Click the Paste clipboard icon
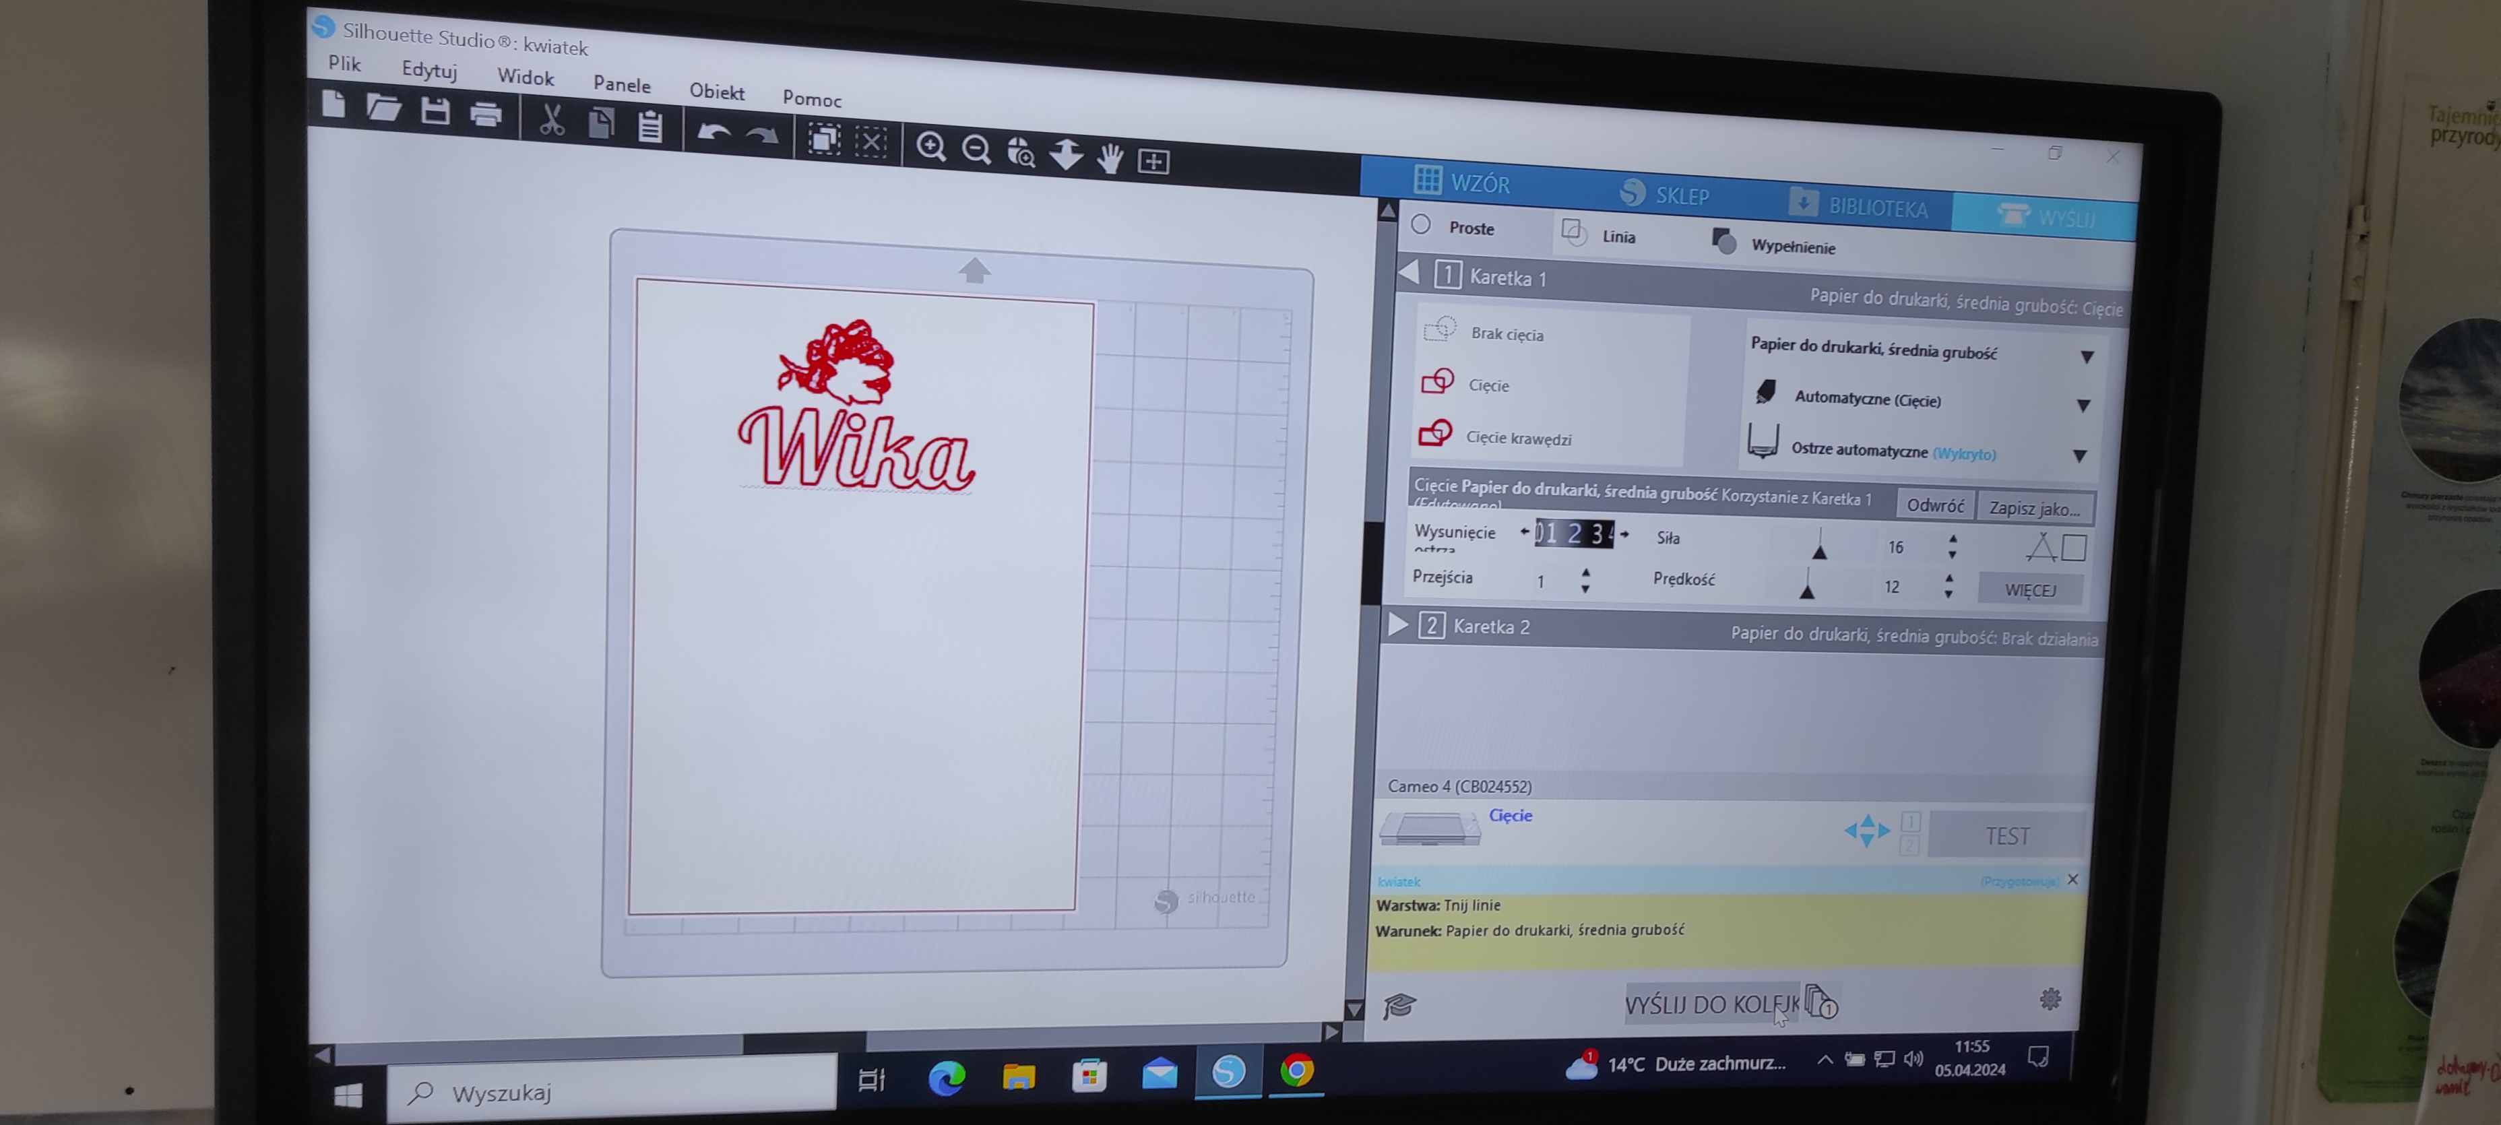Screen dimensions: 2501x1125 pyautogui.click(x=650, y=127)
